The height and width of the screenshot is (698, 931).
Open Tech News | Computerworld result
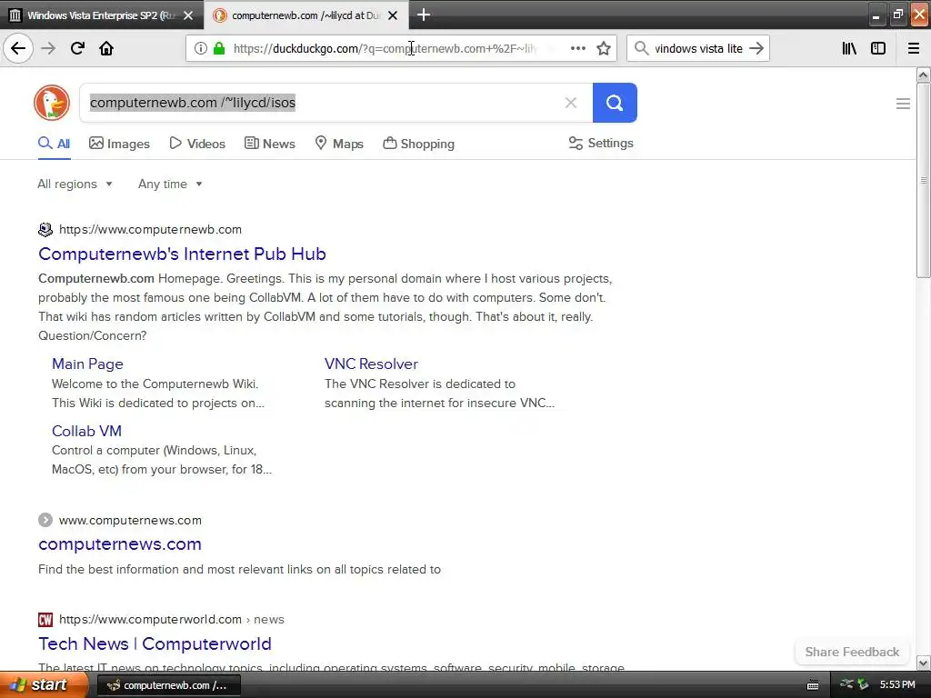tap(155, 644)
